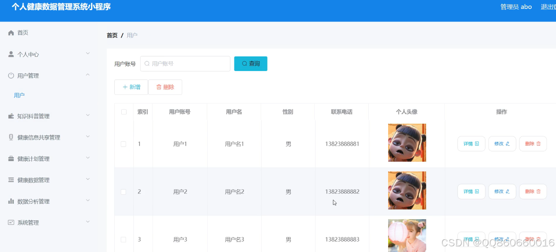Image resolution: width=556 pixels, height=252 pixels.
Task: Expand the 健康信息共享管理 chevron
Action: pos(88,137)
